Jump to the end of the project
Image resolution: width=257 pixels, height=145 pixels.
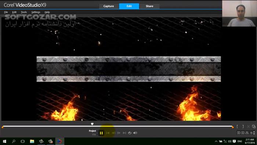(124, 133)
